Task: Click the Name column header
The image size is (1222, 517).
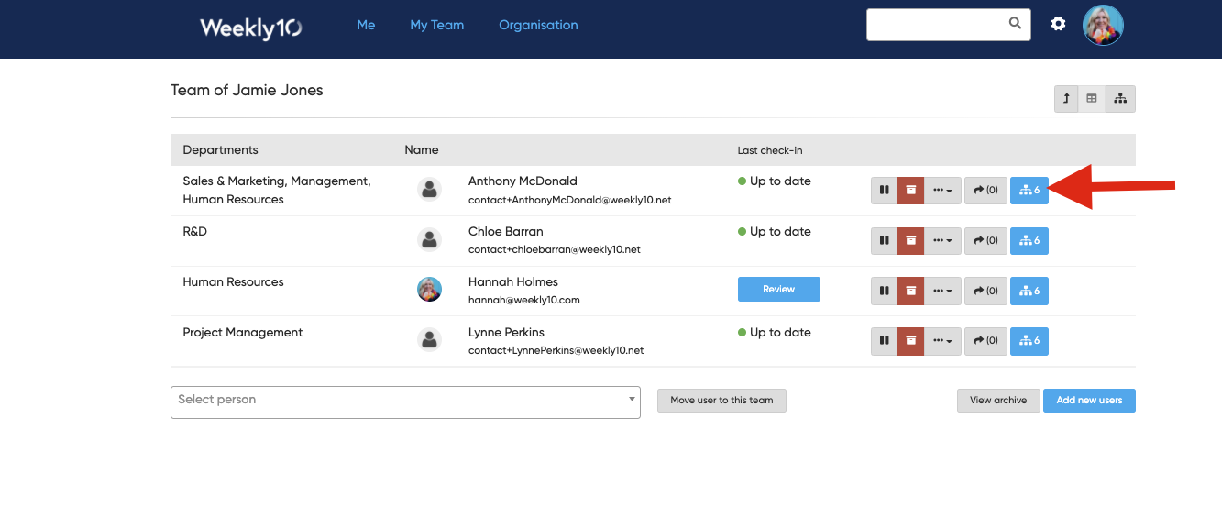Action: (422, 150)
